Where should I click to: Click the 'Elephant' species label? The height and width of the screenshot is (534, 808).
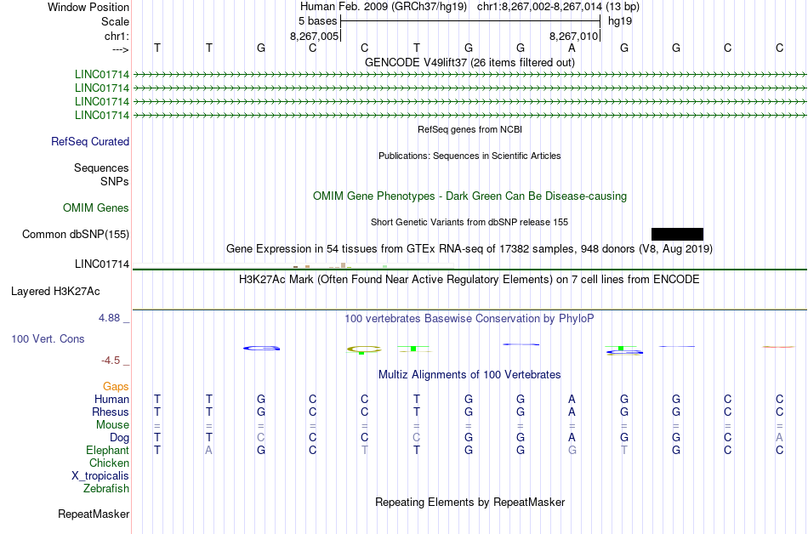click(107, 451)
